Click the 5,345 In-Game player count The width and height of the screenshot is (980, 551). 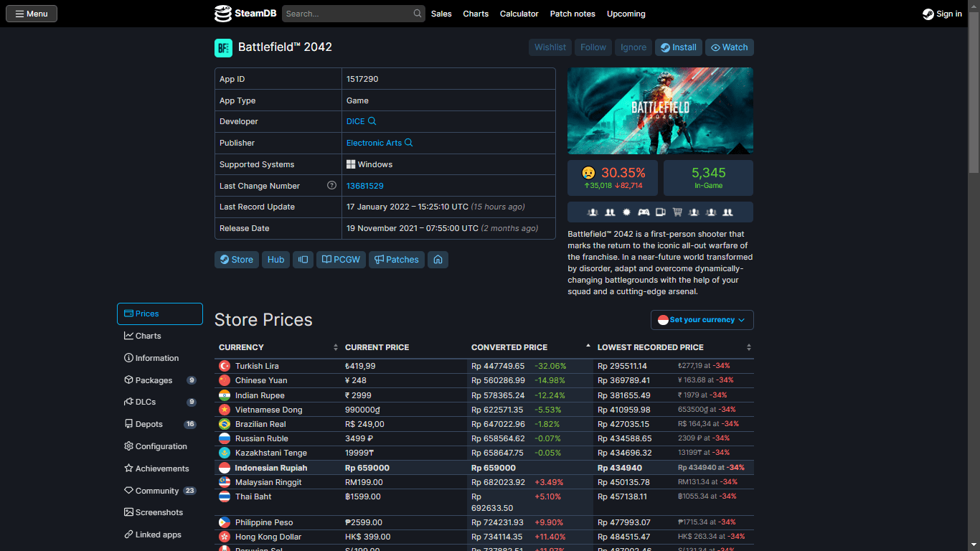708,178
